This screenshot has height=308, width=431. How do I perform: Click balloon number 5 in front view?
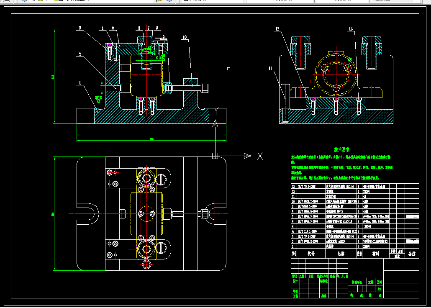[x=113, y=28]
